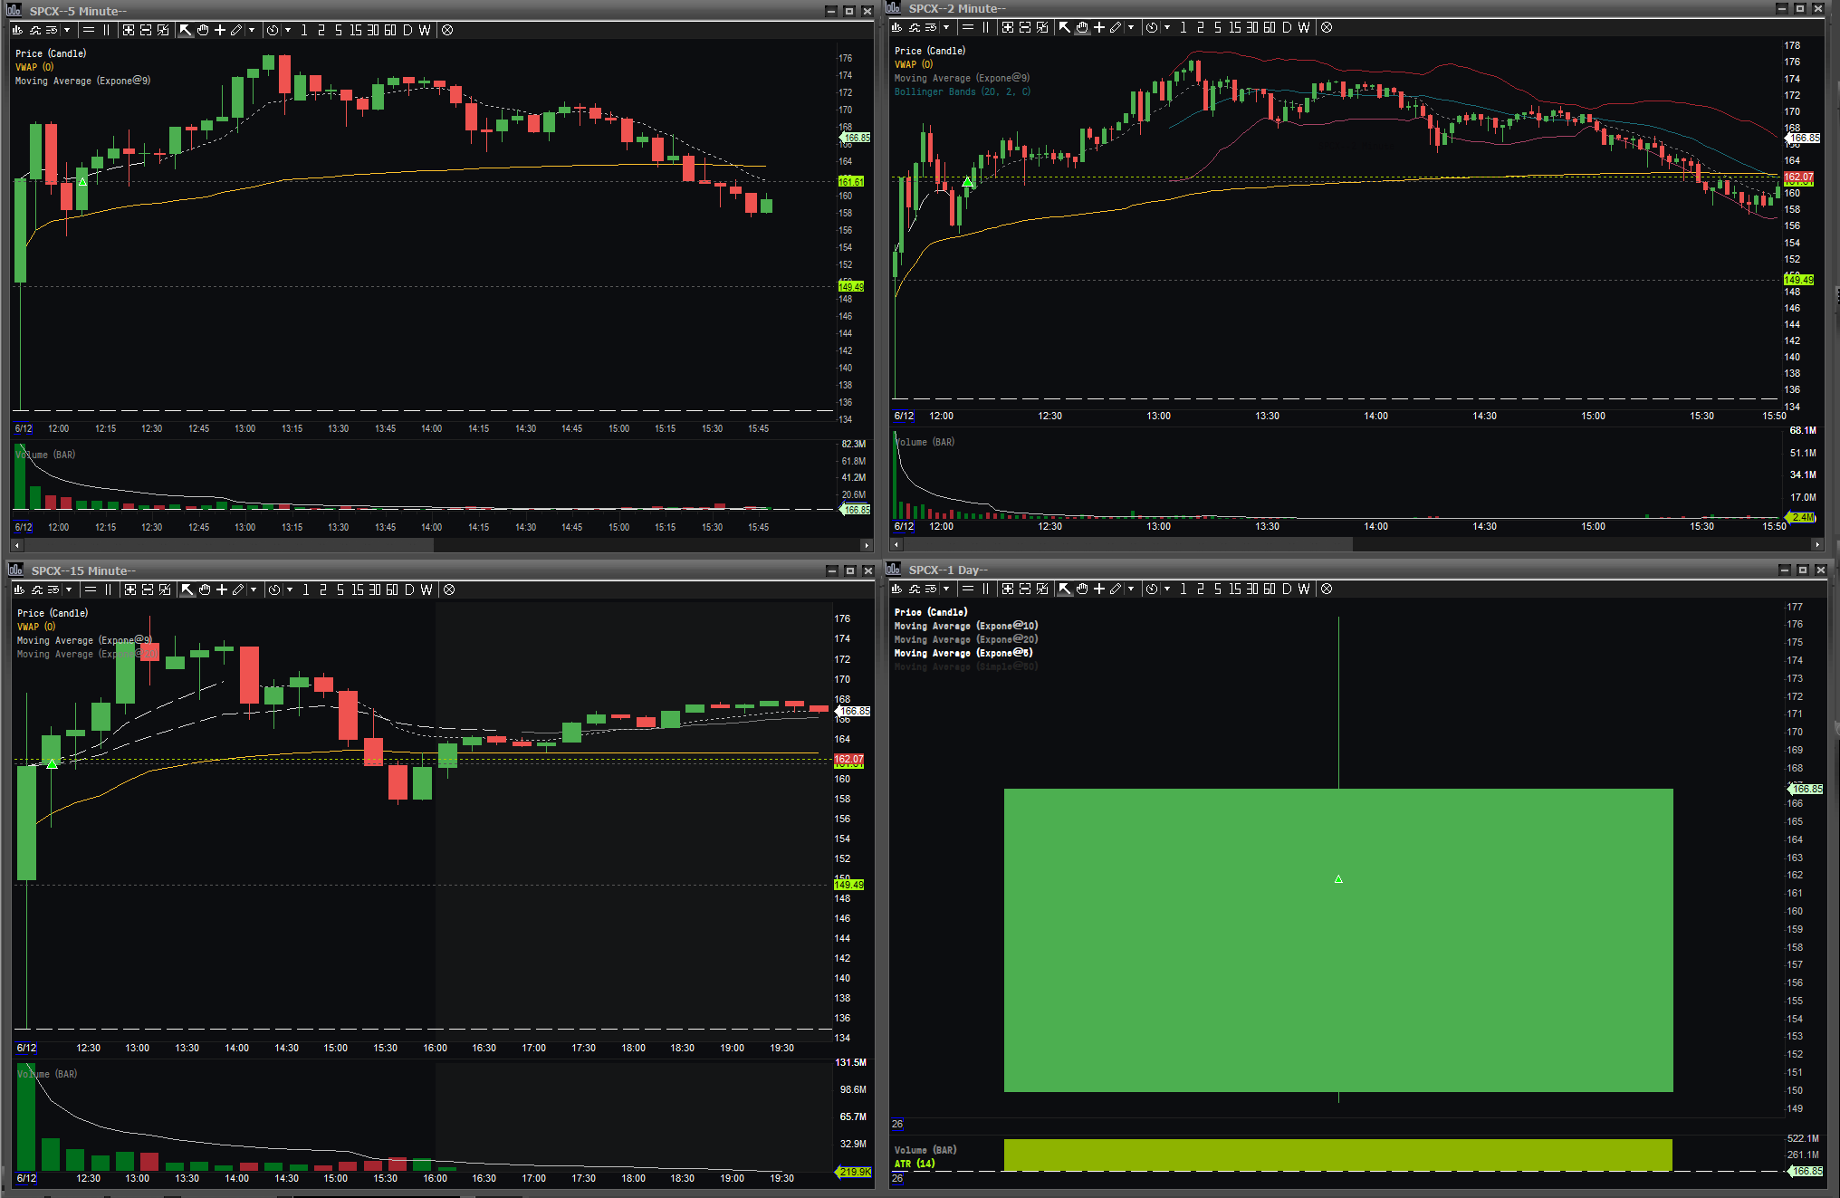1840x1198 pixels.
Task: Click ATR (14) label in 1 Day window
Action: (x=915, y=1164)
